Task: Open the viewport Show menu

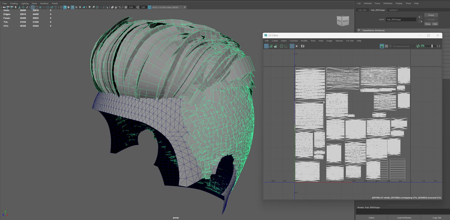Action: pos(34,3)
